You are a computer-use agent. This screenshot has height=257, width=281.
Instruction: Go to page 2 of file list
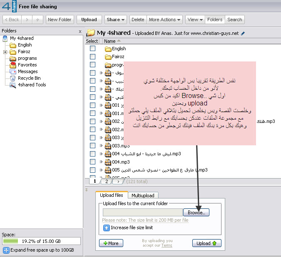(x=107, y=181)
